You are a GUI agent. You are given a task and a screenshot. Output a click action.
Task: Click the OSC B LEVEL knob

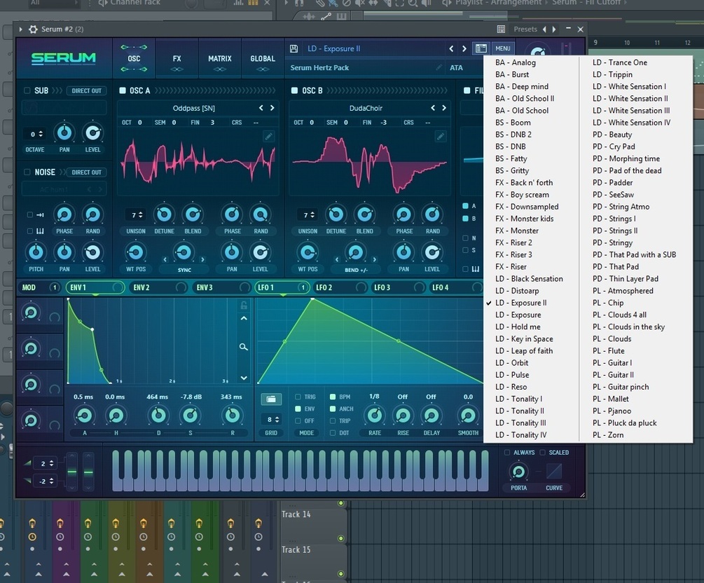tap(432, 252)
